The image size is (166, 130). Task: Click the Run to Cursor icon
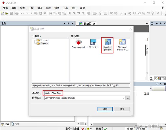148,13
